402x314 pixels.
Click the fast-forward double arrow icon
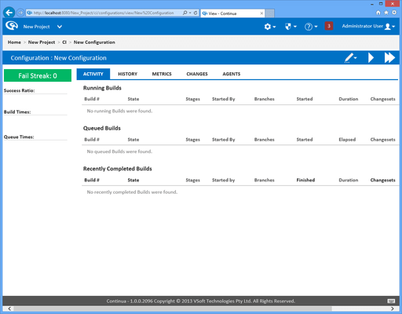tap(389, 58)
